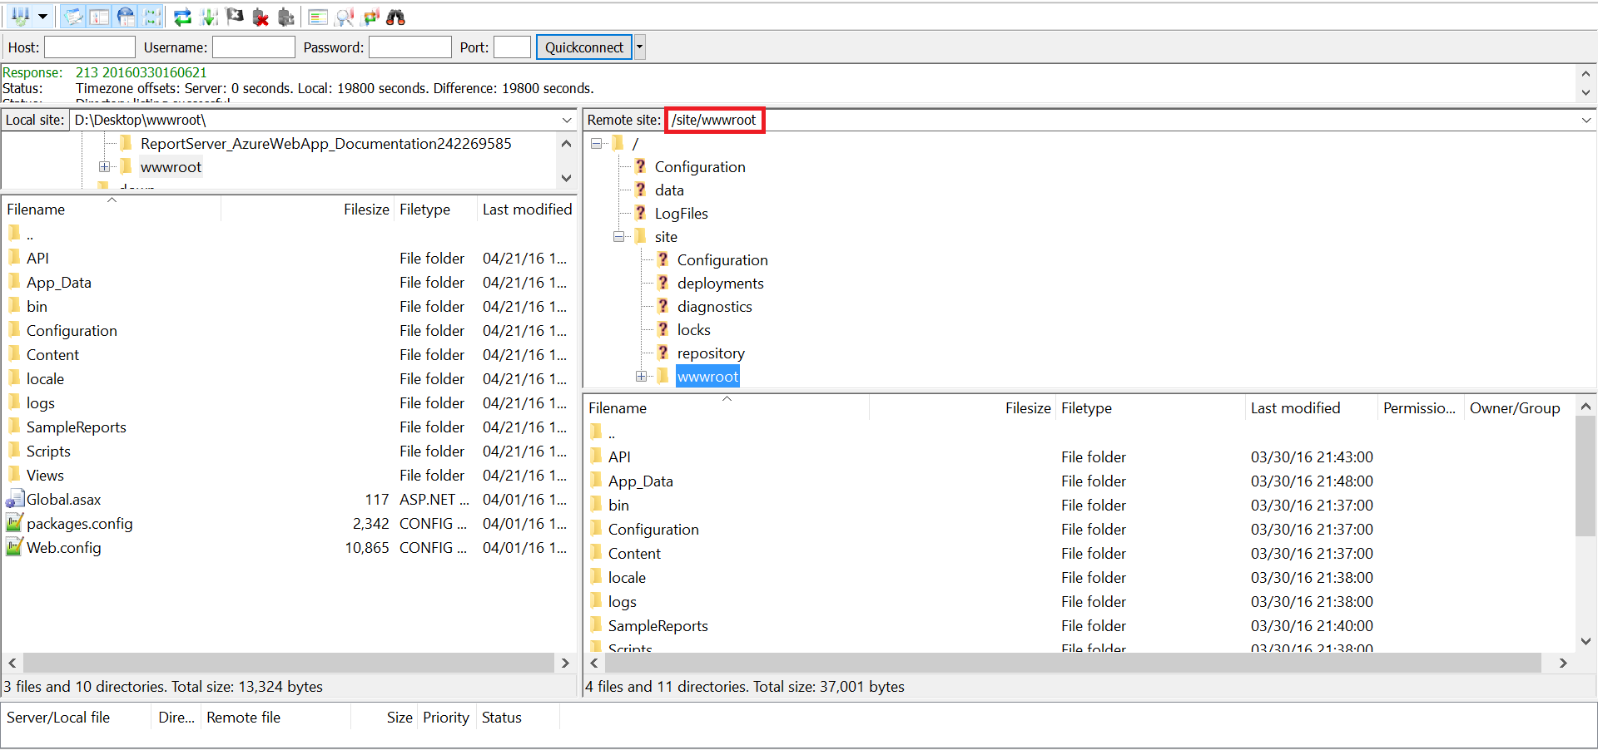The width and height of the screenshot is (1598, 750).
Task: Click the remote file list horizontal scrollbar
Action: (x=1073, y=663)
